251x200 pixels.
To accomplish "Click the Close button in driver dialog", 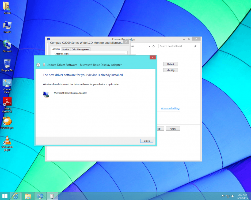I will (x=147, y=141).
